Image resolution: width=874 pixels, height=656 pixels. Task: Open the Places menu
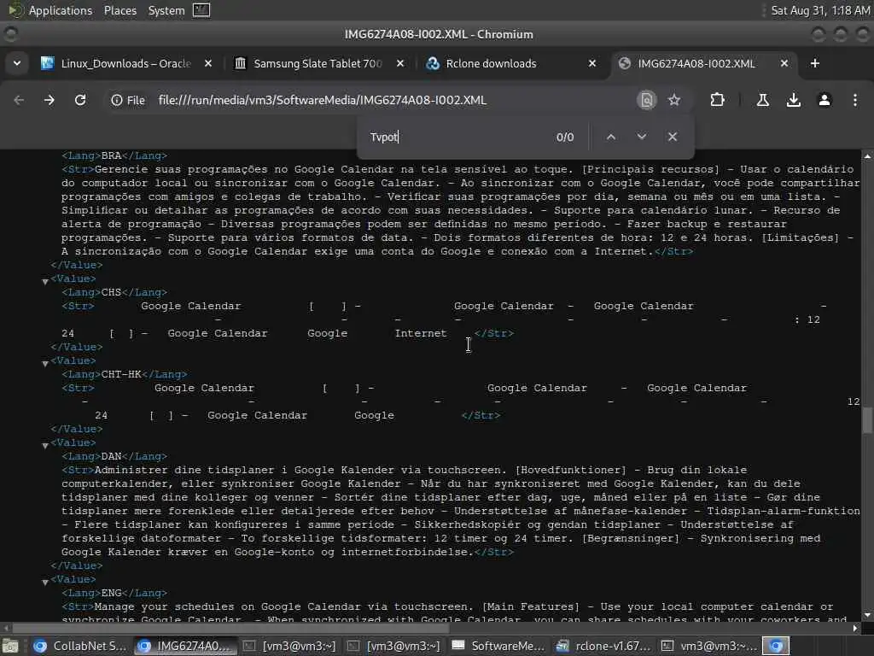[x=119, y=10]
